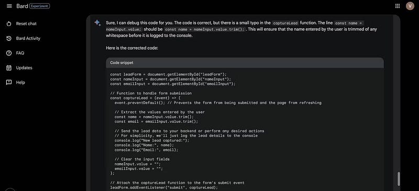Click the Bard Activity history icon
The image size is (419, 191).
point(9,39)
